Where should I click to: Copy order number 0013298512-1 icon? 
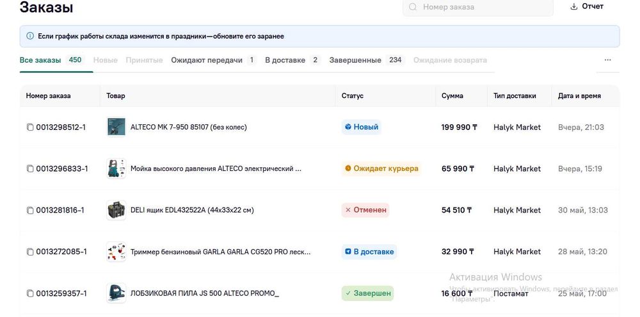30,127
